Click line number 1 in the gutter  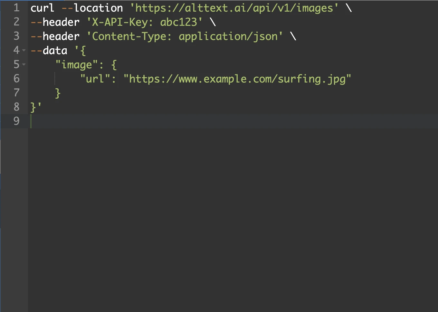click(x=16, y=8)
